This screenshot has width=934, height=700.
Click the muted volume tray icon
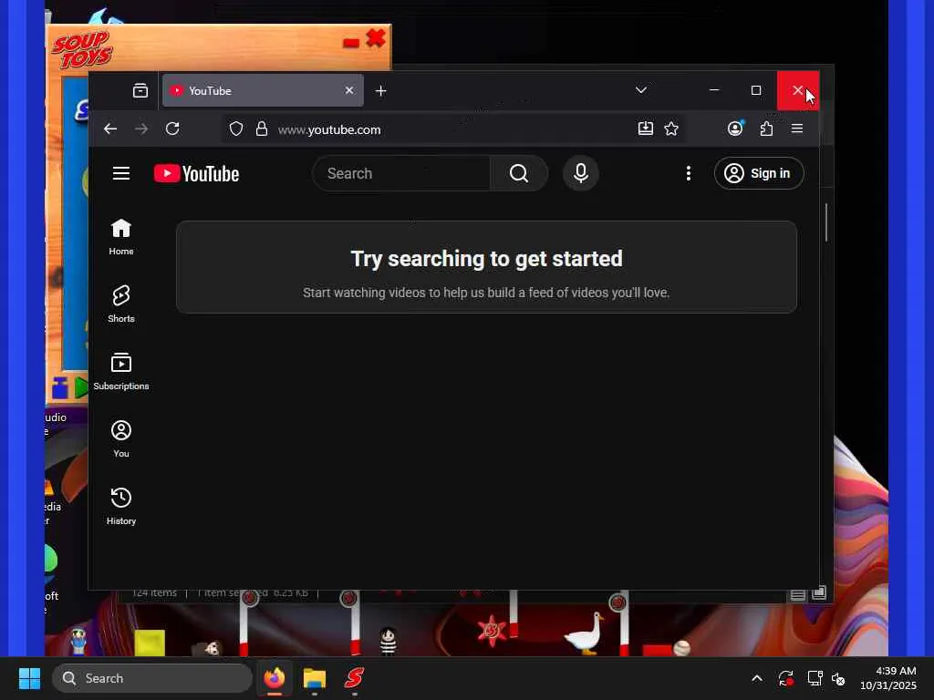(838, 678)
